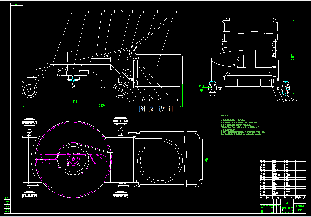Click part callout number 15
The image size is (311, 217).
(132, 100)
